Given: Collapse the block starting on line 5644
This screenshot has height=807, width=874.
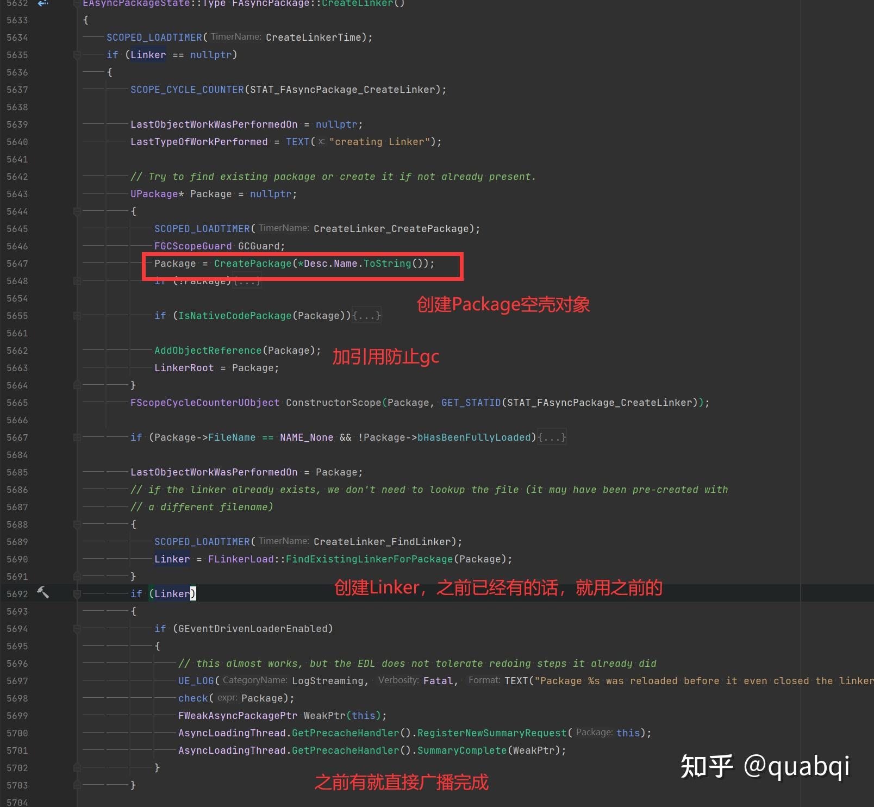Looking at the screenshot, I should click(77, 211).
